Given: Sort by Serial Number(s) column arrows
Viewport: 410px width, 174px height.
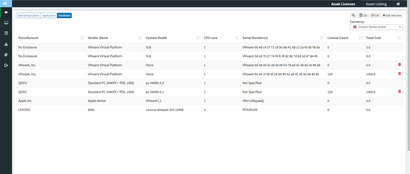Looking at the screenshot, I should 322,38.
